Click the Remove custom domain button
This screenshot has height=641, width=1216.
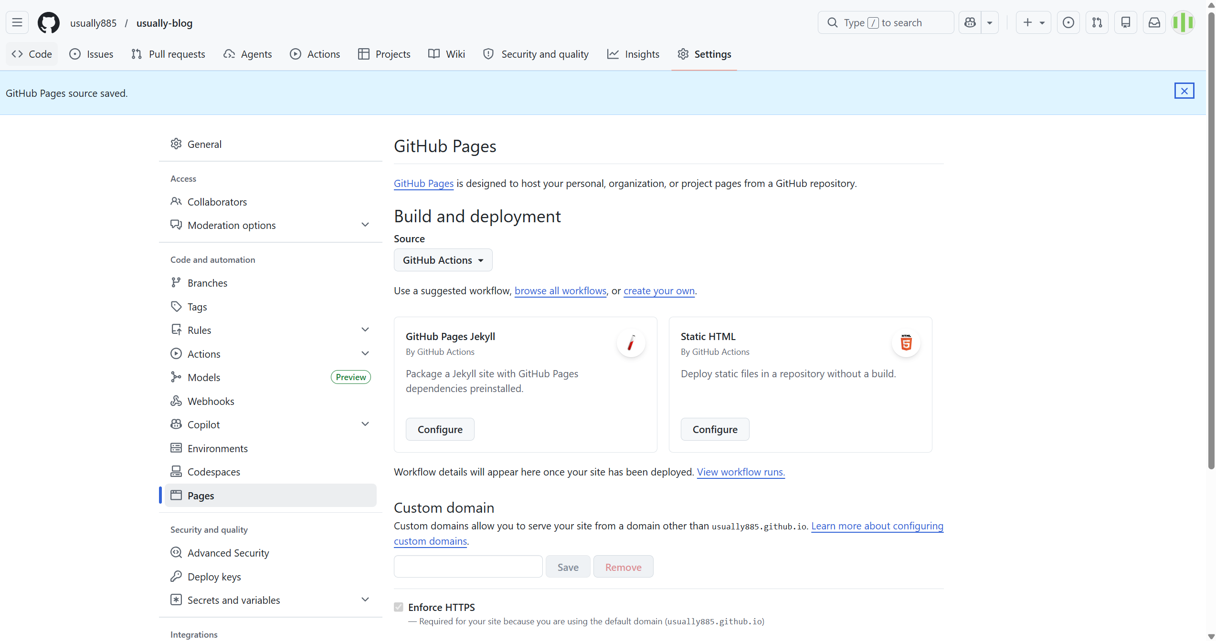623,567
